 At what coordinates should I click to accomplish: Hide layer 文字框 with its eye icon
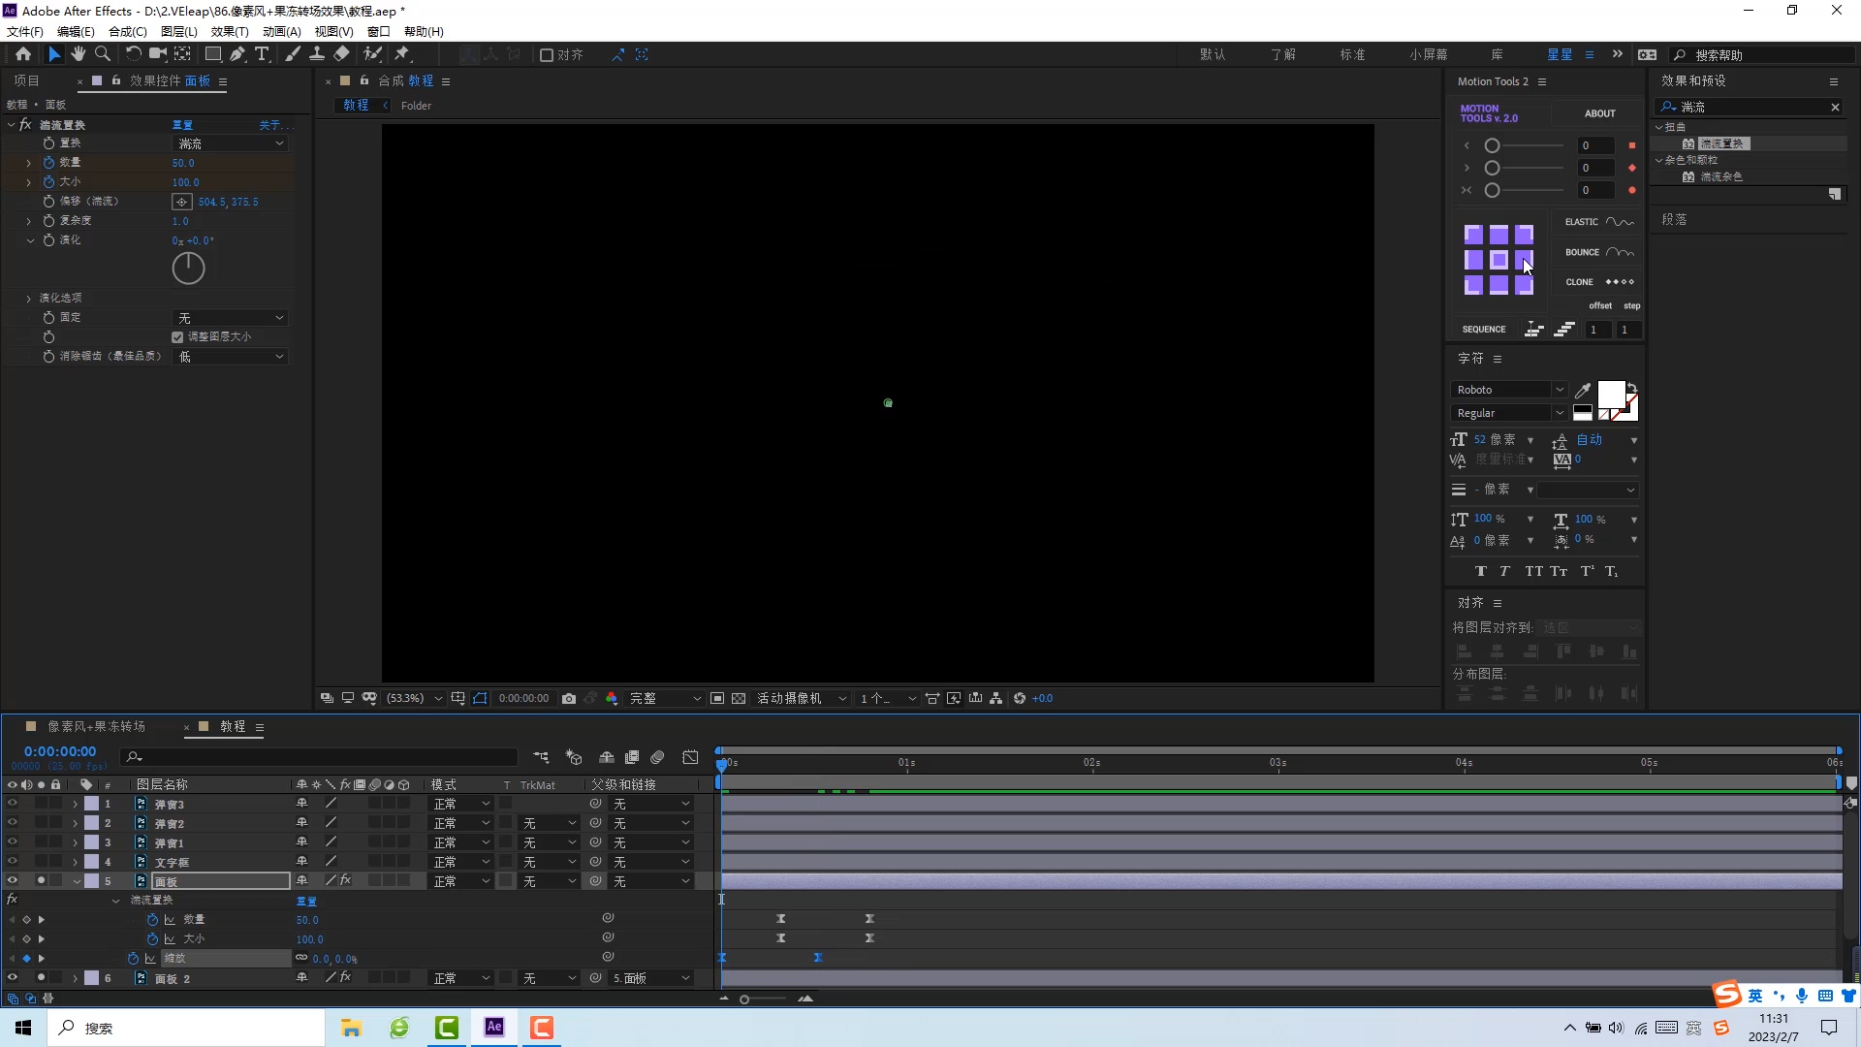tap(12, 862)
